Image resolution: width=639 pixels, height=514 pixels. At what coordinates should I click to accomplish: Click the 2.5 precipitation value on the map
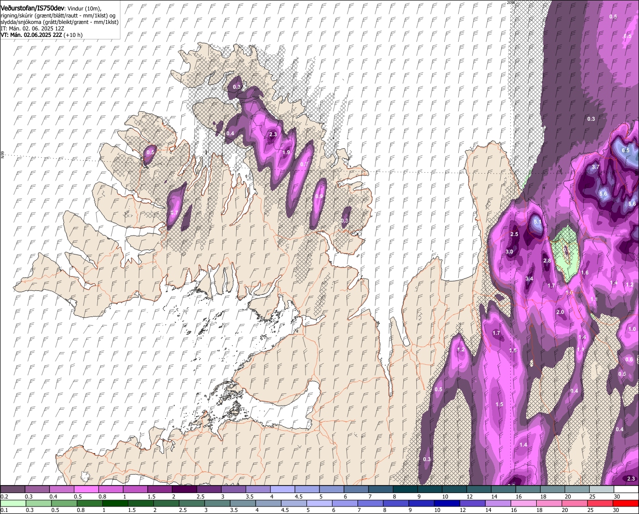tap(514, 234)
